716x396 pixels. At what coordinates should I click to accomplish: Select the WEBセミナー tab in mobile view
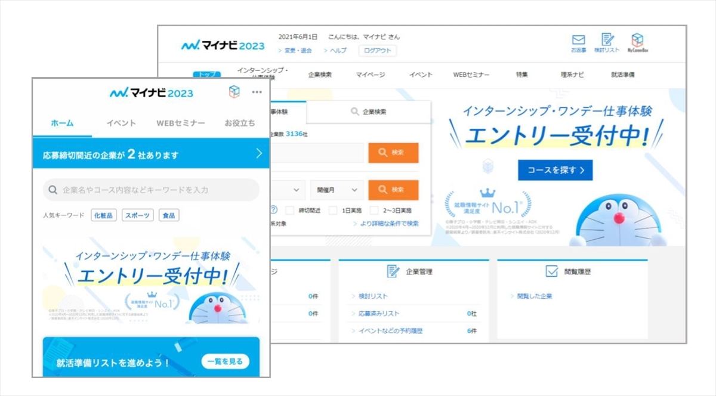click(x=181, y=123)
